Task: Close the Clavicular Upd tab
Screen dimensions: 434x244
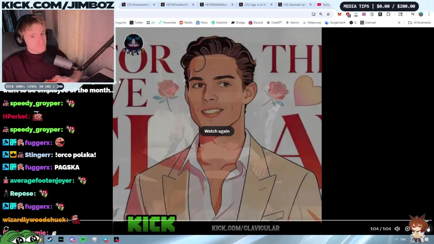Action: point(310,5)
